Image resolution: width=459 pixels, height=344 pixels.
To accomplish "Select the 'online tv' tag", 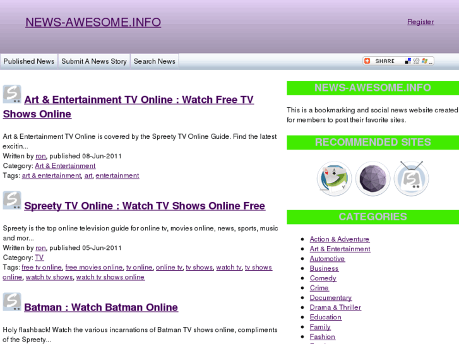I will pos(169,267).
